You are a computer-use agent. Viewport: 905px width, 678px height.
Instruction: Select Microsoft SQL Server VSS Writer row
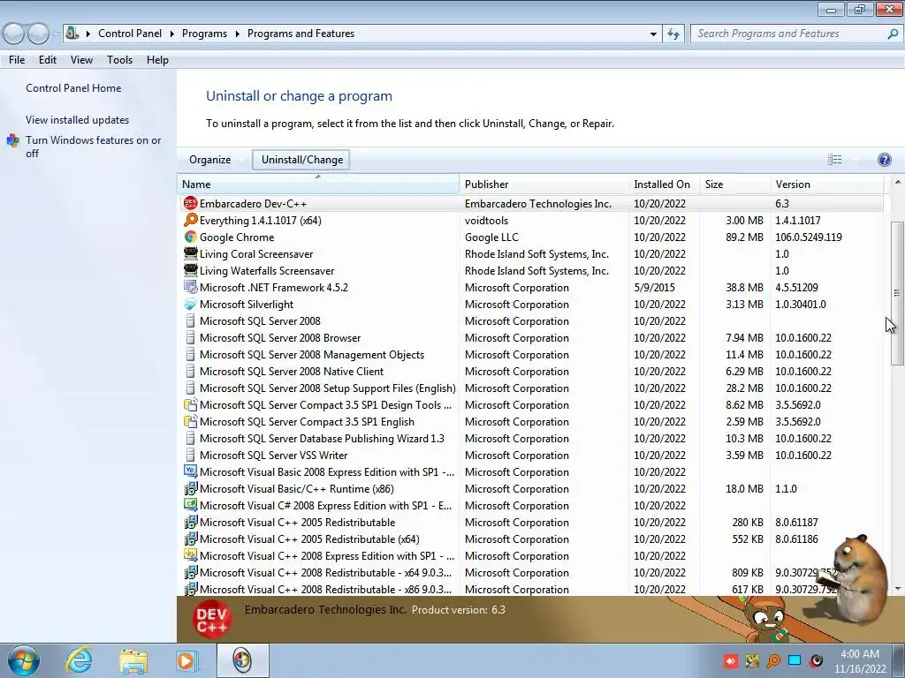click(530, 455)
